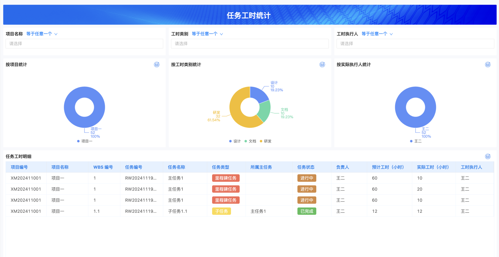This screenshot has width=499, height=257.
Task: Toggle 文档 legend item in category chart
Action: (250, 141)
